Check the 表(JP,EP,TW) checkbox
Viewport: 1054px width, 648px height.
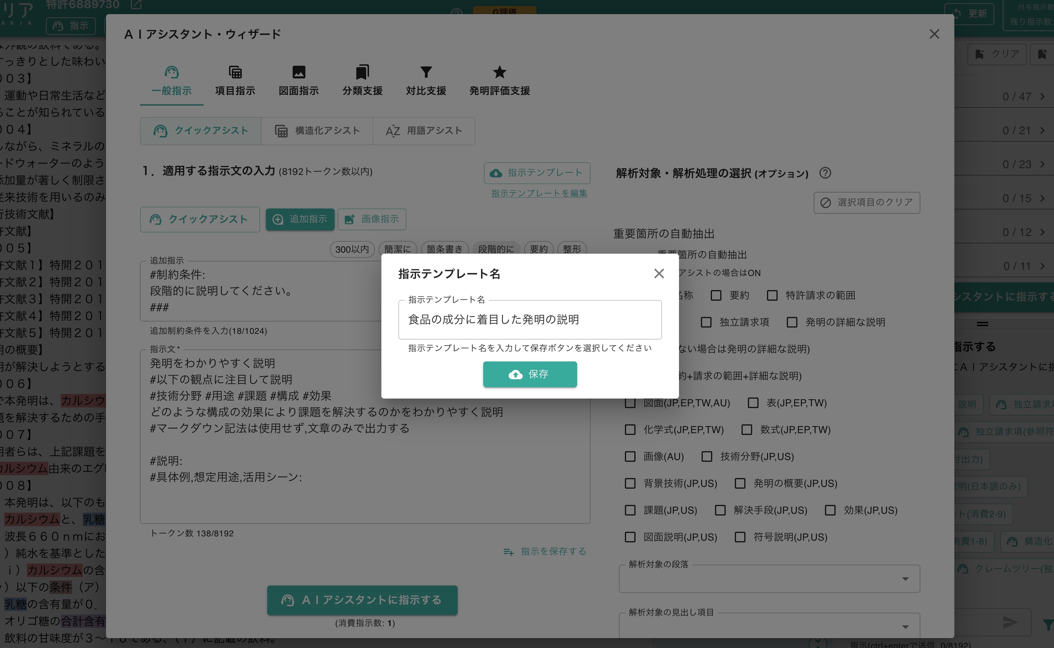(753, 403)
